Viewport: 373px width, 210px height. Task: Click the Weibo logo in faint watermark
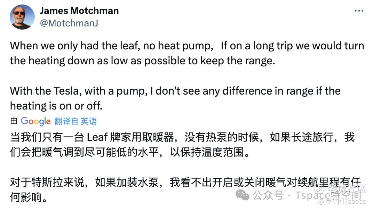pos(319,188)
